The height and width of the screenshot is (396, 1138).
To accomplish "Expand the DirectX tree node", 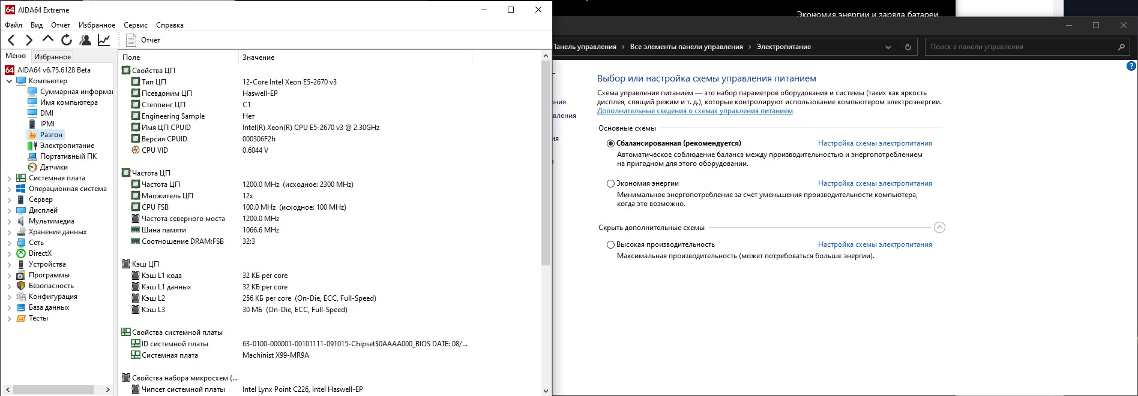I will point(9,253).
